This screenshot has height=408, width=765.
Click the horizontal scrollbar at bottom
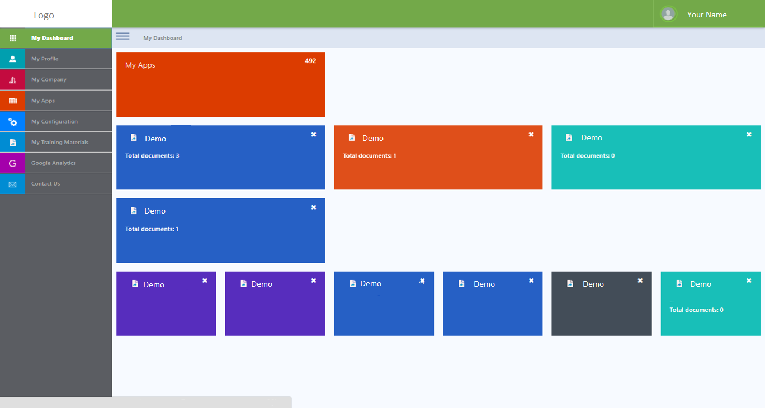coord(145,402)
